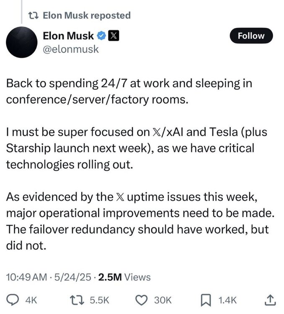Click the X affiliate badge beside the name
The height and width of the screenshot is (314, 284).
113,36
